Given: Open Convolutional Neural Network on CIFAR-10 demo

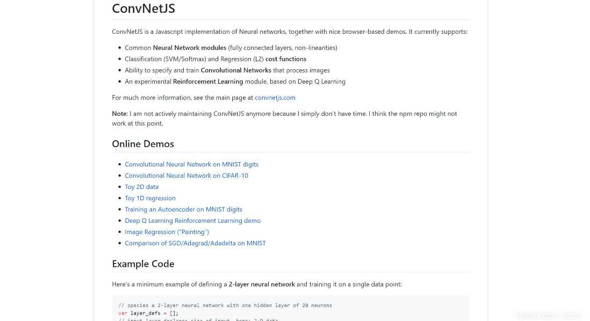Looking at the screenshot, I should 186,176.
